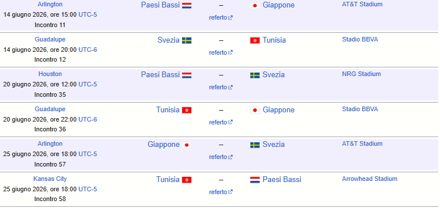Click Japan flag in match 57 row

(187, 145)
